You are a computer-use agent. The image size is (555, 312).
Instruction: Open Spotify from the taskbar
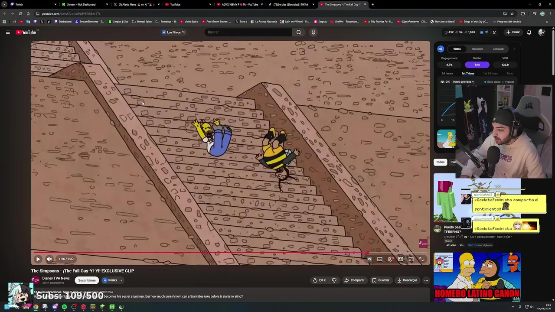pyautogui.click(x=64, y=307)
